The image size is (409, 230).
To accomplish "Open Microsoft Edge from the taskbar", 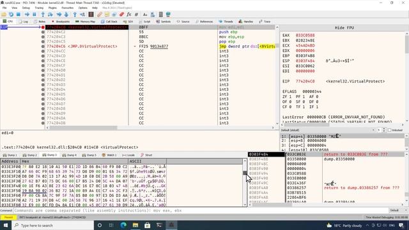I will [x=123, y=225].
